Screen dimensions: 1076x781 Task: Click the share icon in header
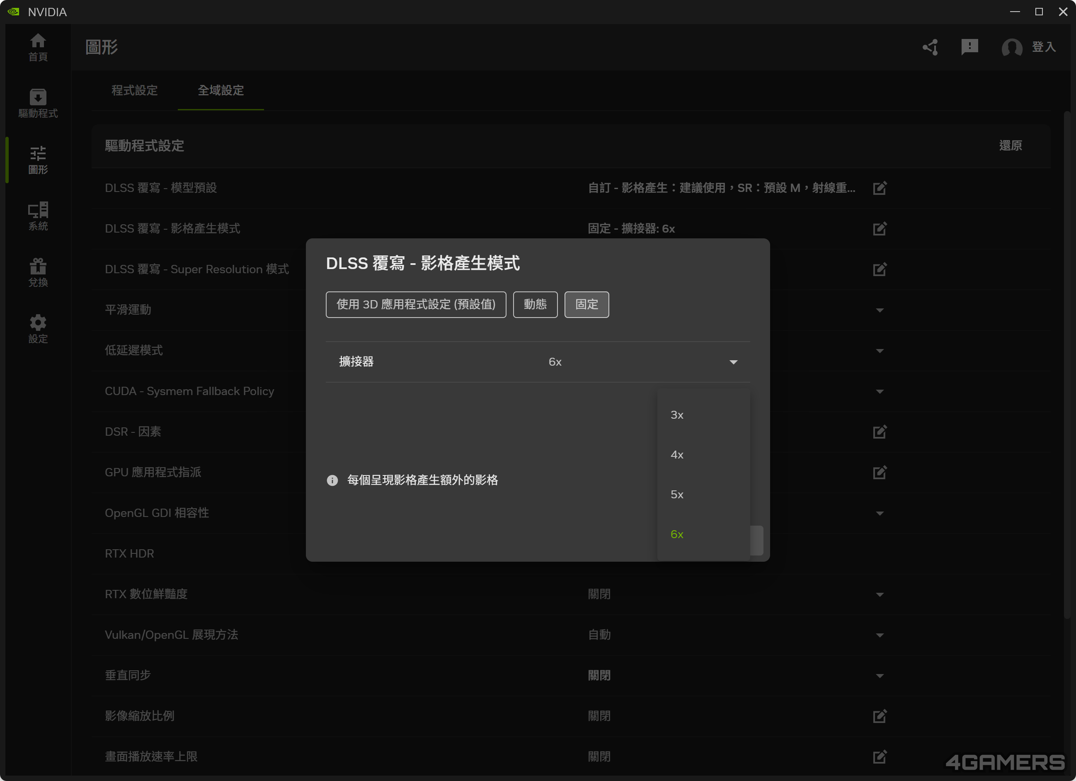[x=930, y=47]
